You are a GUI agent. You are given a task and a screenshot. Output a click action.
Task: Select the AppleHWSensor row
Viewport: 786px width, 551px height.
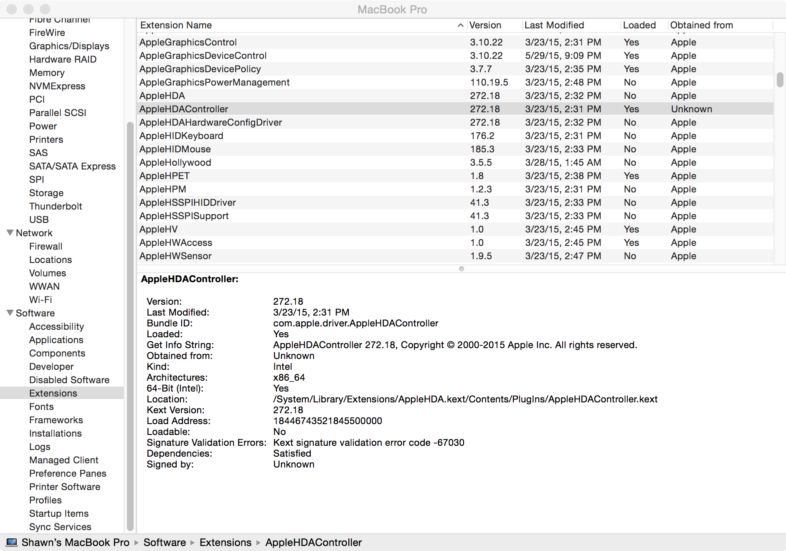[455, 256]
